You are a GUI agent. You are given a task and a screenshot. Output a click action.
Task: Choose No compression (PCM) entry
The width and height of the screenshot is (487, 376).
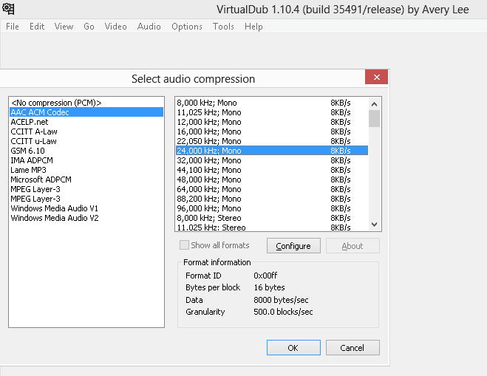tap(56, 103)
